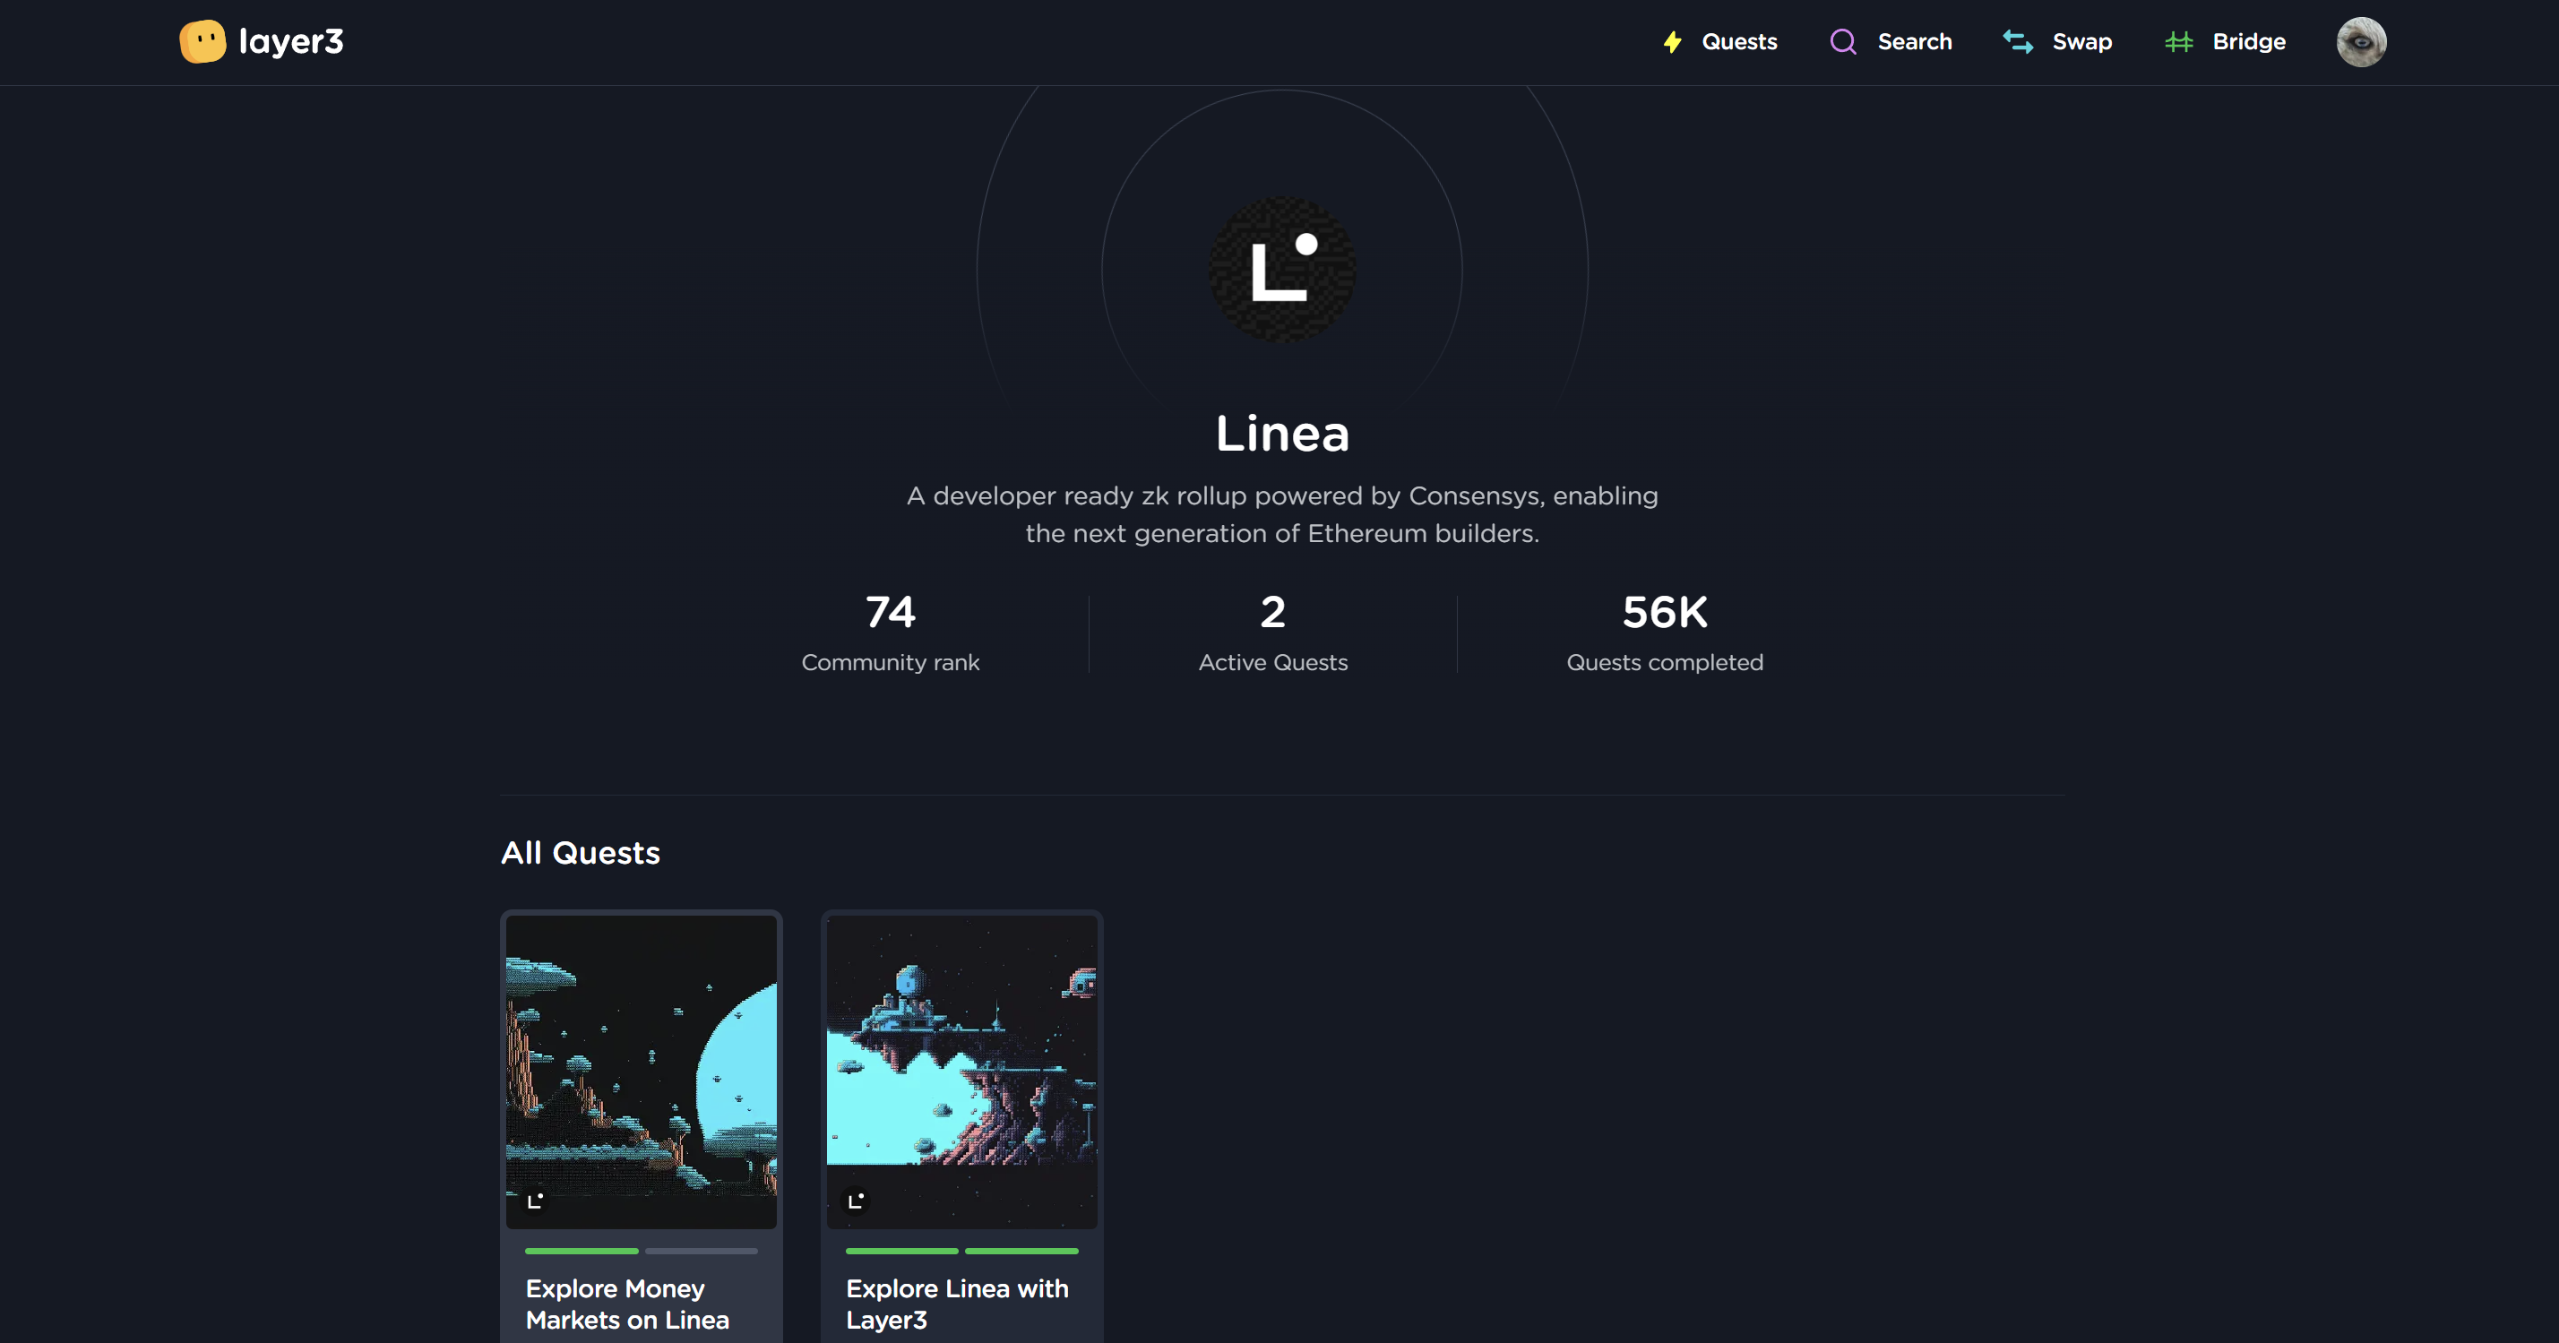2559x1343 pixels.
Task: Click the layer3 wordmark text
Action: click(291, 42)
